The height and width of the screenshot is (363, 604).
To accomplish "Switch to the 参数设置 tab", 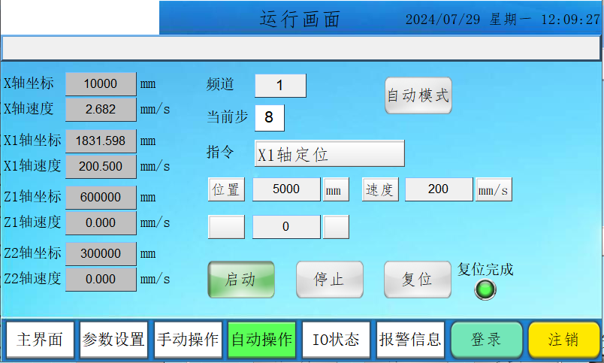I will pos(113,340).
